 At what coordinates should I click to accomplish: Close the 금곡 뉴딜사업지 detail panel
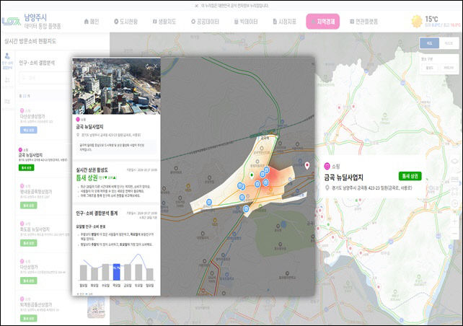155,66
